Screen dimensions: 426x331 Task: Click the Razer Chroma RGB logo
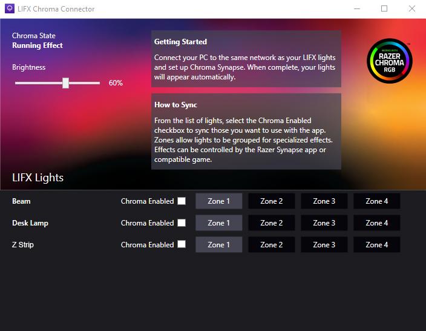click(x=389, y=62)
